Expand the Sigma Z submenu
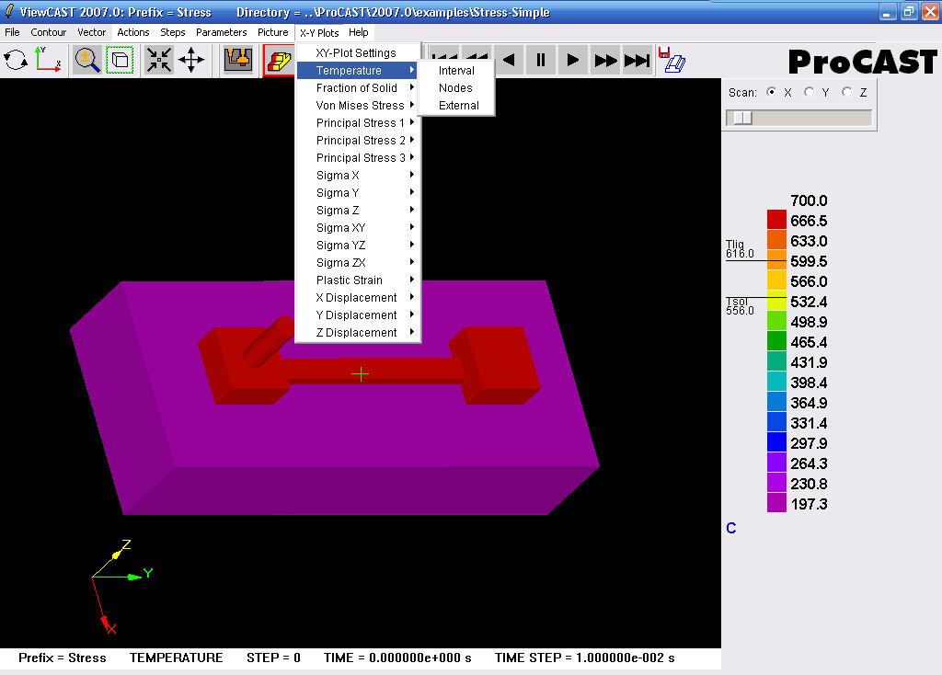The width and height of the screenshot is (942, 675). [358, 210]
